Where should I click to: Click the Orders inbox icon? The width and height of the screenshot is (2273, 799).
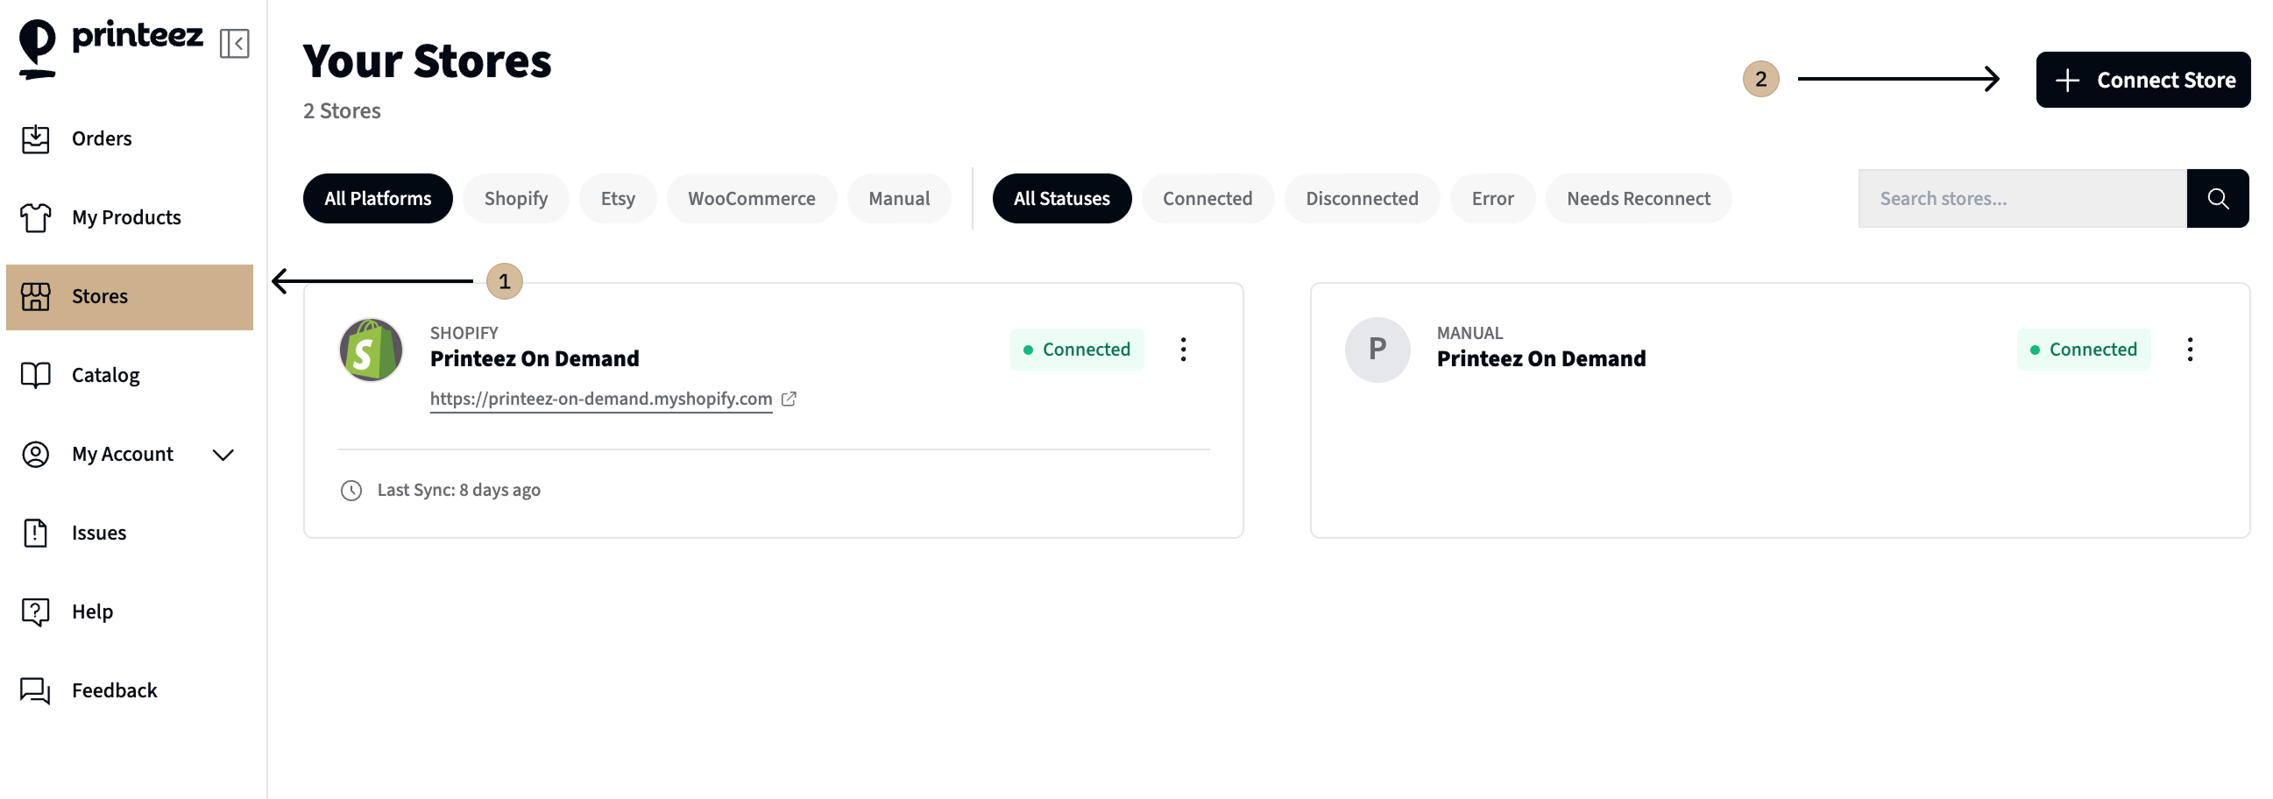pos(35,138)
